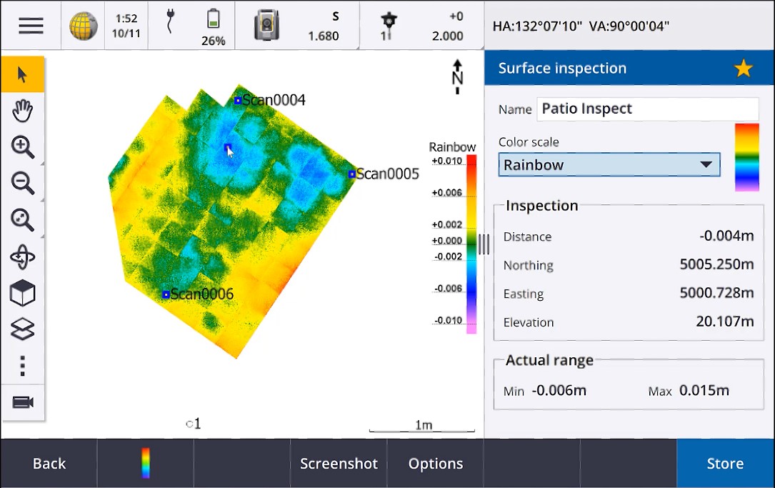The image size is (775, 488).
Task: Activate the pan hand tool
Action: click(x=22, y=110)
